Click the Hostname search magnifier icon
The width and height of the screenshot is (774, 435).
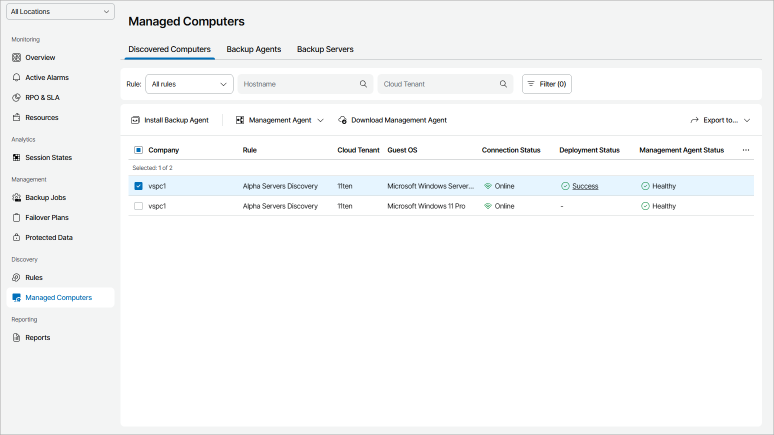[363, 84]
